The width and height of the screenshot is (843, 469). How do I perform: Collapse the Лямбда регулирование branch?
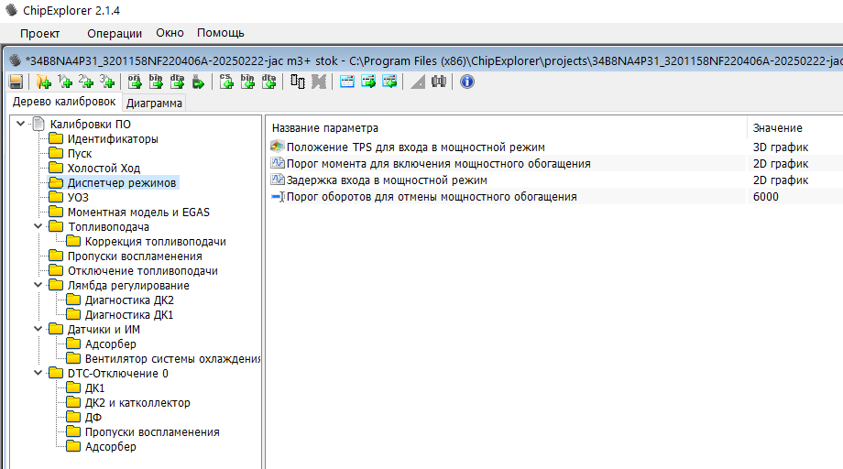click(x=38, y=285)
